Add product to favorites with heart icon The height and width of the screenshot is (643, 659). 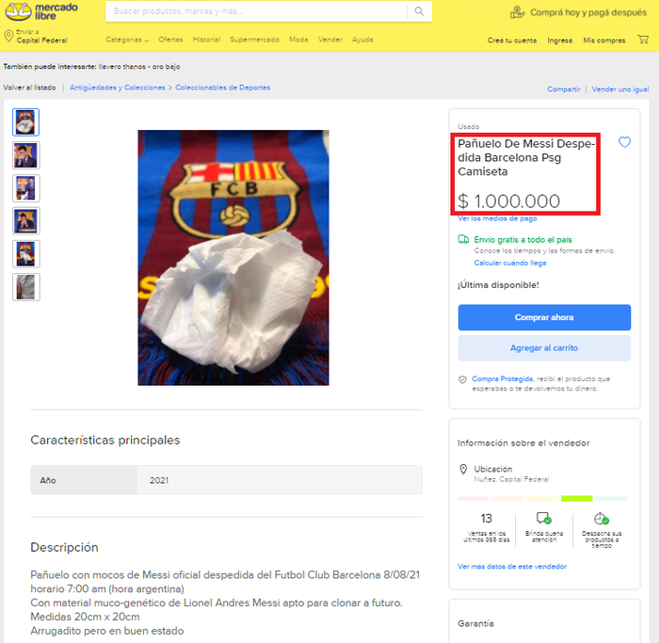[x=624, y=142]
